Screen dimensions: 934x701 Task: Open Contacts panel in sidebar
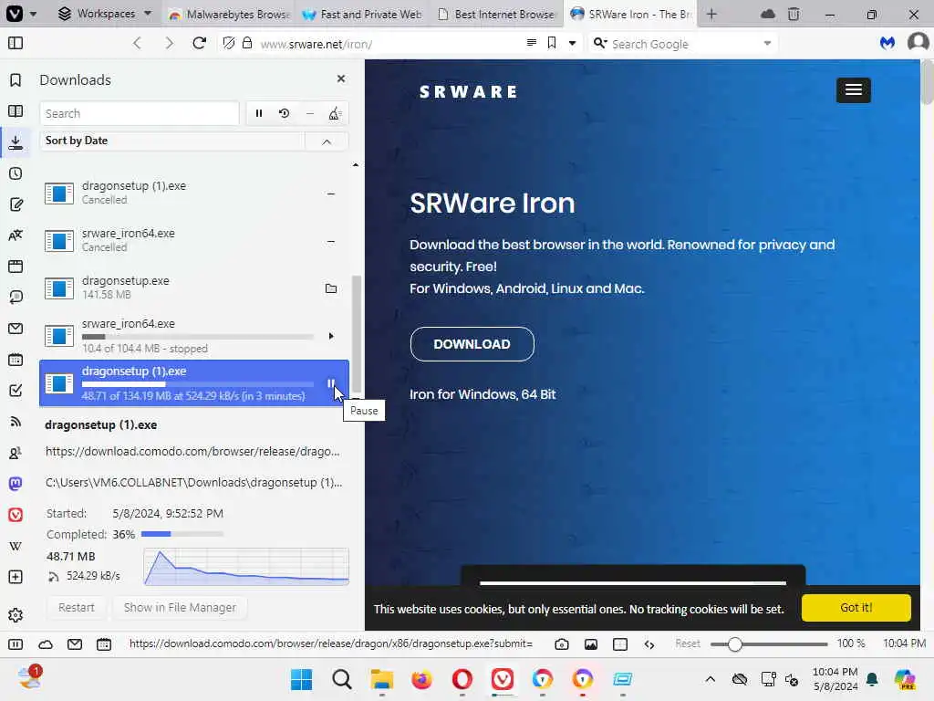tap(16, 453)
